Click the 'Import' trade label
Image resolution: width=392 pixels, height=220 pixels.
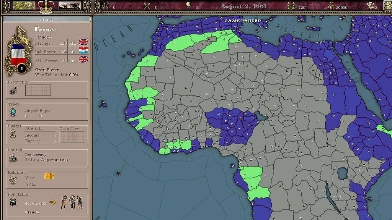31,110
